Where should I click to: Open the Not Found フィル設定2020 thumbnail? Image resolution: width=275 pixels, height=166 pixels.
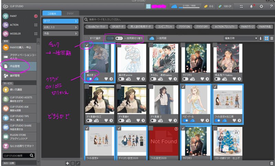[164, 141]
